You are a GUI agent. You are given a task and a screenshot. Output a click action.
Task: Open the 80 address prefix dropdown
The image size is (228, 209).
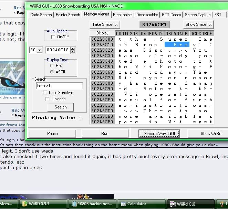pyautogui.click(x=39, y=50)
